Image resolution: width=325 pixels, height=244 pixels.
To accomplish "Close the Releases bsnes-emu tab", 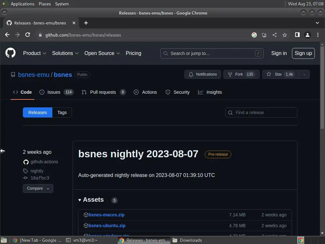I will pos(74,23).
